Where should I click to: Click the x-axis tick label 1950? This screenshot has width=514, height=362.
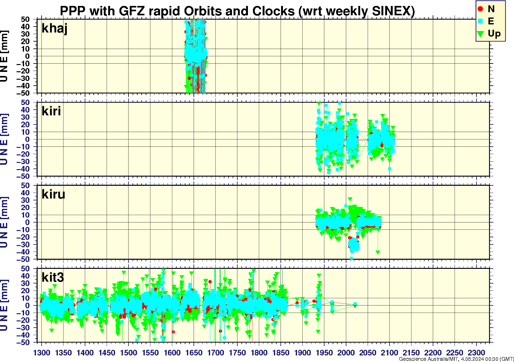[324, 353]
